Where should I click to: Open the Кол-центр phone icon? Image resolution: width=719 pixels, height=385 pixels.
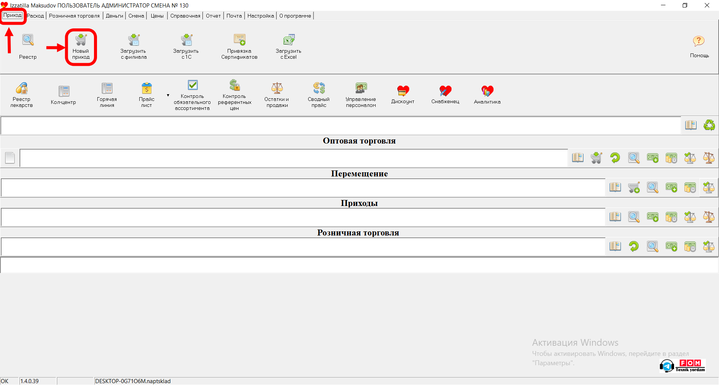coord(64,91)
